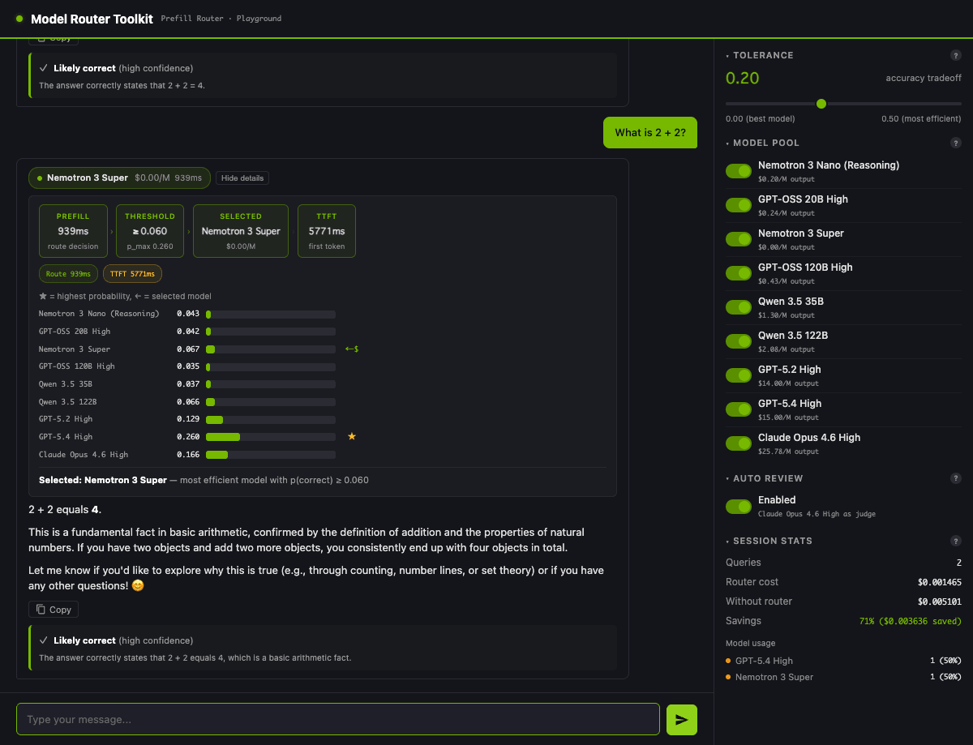Click the gold star next to GPT-5.4 High
Screen dimensions: 973x745
click(x=352, y=436)
